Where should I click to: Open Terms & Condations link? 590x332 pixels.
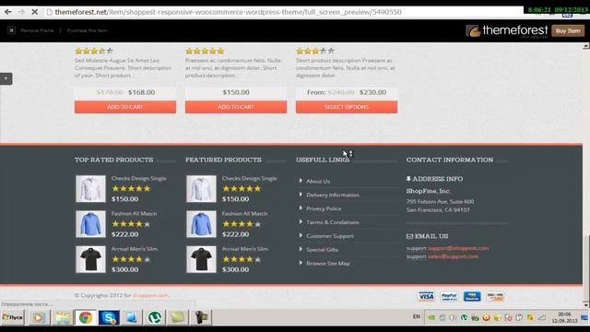tap(333, 222)
